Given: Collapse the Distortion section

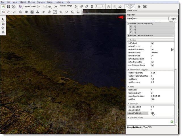Looking at the screenshot, I should (x=128, y=104).
